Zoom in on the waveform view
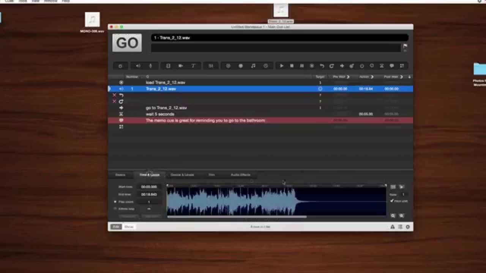This screenshot has height=273, width=486. pos(402,216)
